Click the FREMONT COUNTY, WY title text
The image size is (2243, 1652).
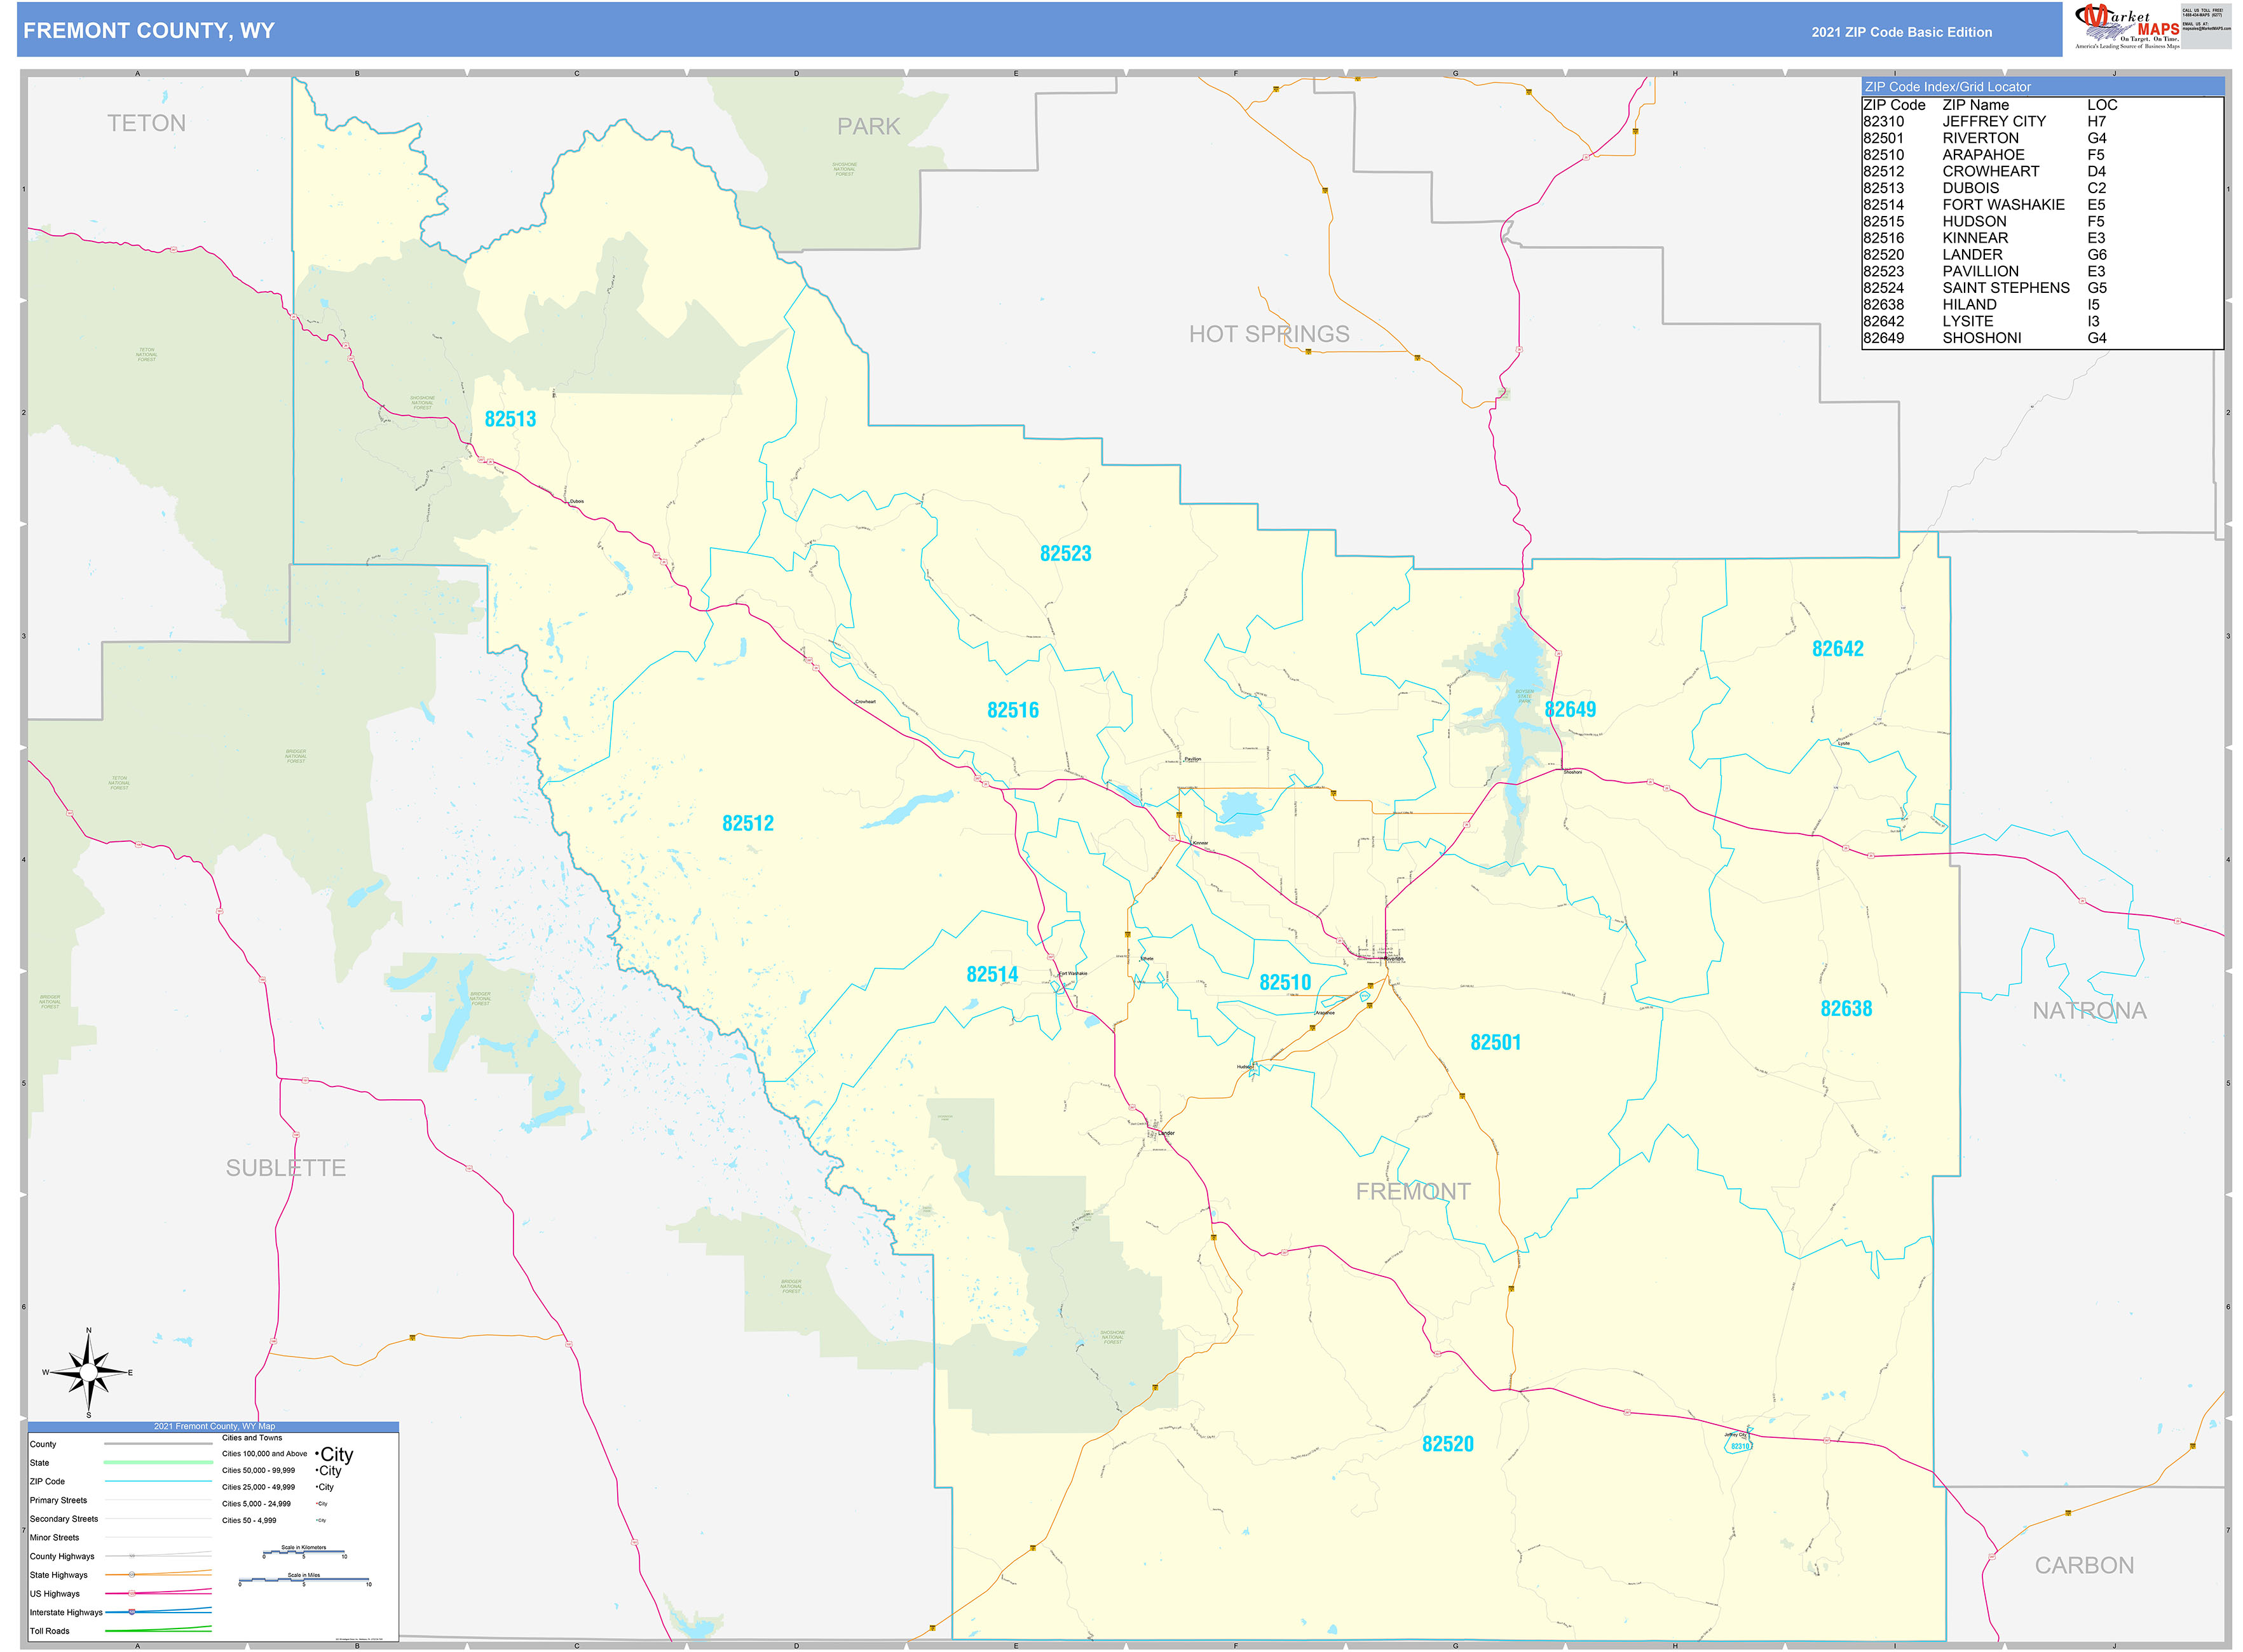[x=148, y=30]
